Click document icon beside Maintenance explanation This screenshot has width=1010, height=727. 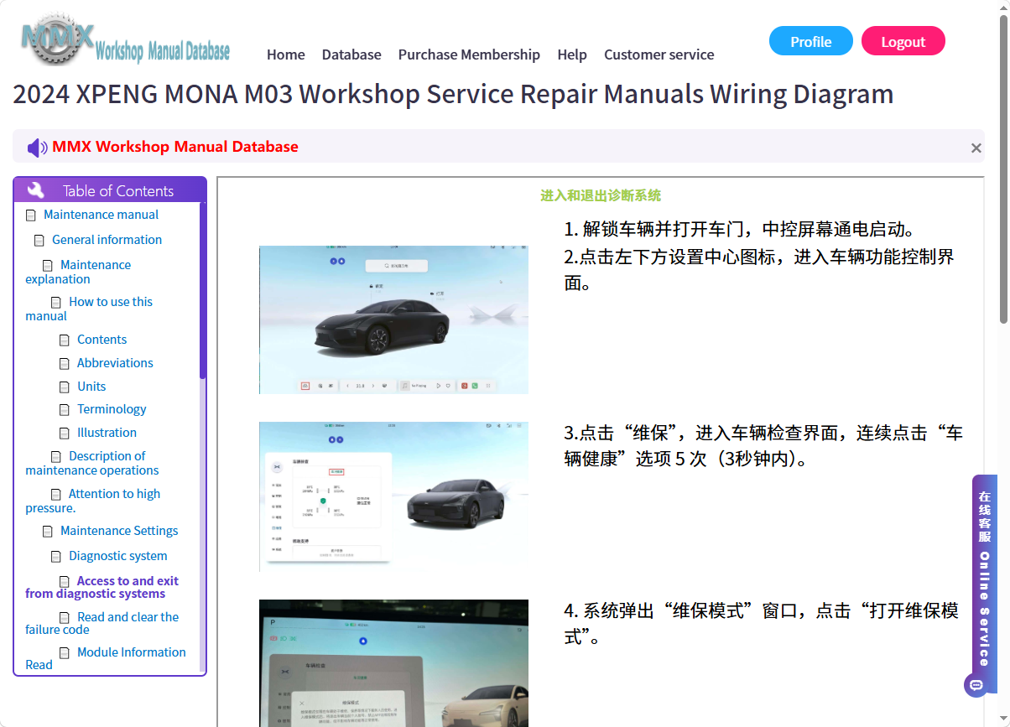[x=48, y=266]
